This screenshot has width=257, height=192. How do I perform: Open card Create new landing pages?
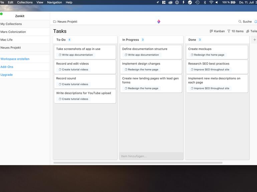point(151,83)
